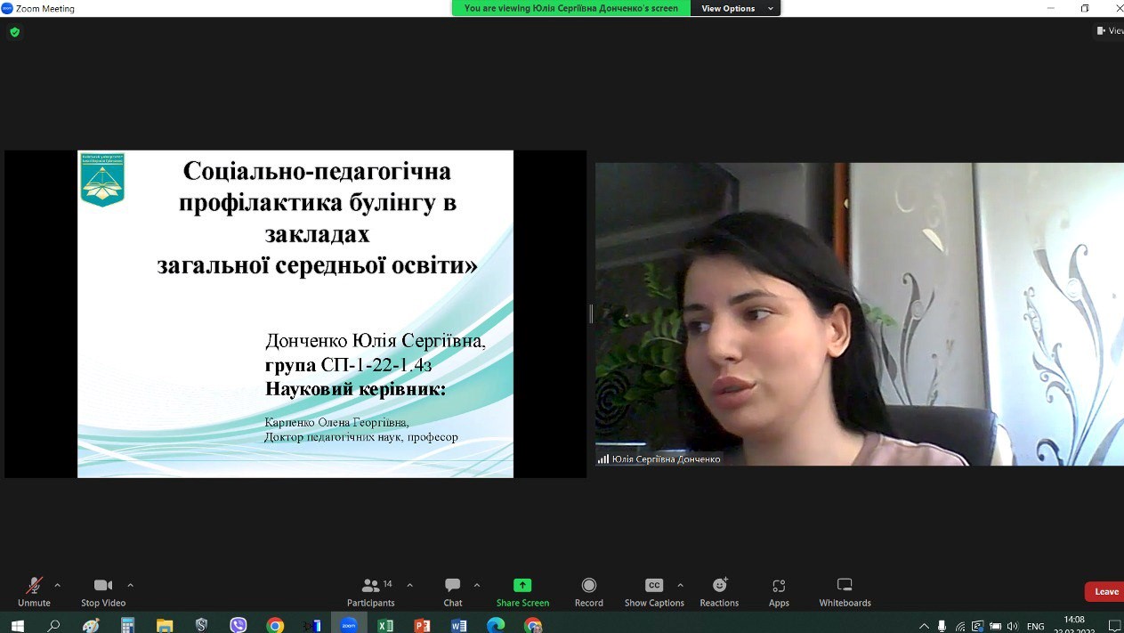Image resolution: width=1124 pixels, height=633 pixels.
Task: Open Whiteboards
Action: (x=845, y=591)
